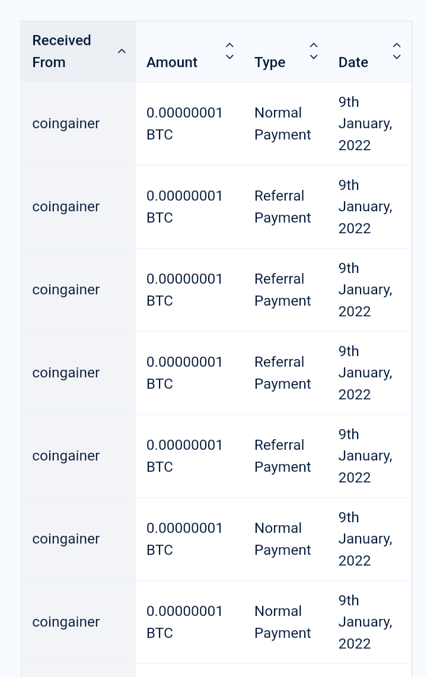Click coingainer in the sixth row
The width and height of the screenshot is (427, 677).
tap(66, 539)
